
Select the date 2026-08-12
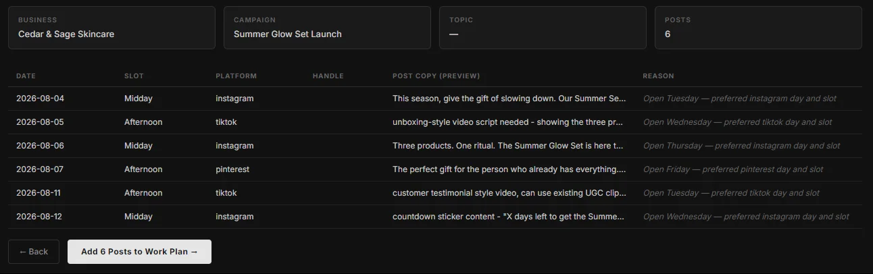click(39, 217)
